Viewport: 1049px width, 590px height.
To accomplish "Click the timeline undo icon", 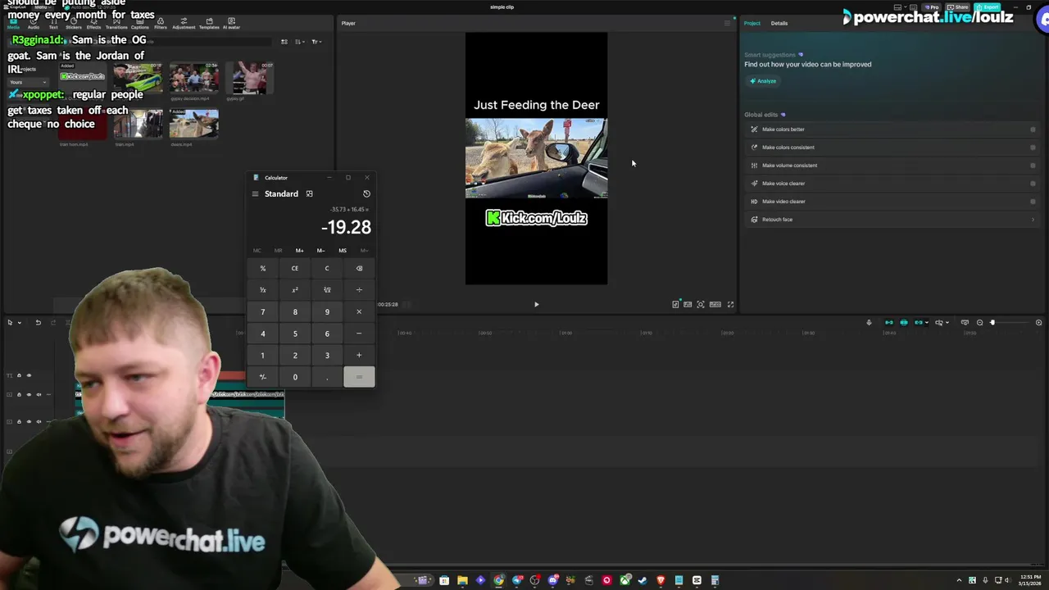I will [x=38, y=323].
